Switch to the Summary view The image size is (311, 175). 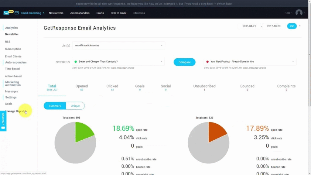click(54, 106)
